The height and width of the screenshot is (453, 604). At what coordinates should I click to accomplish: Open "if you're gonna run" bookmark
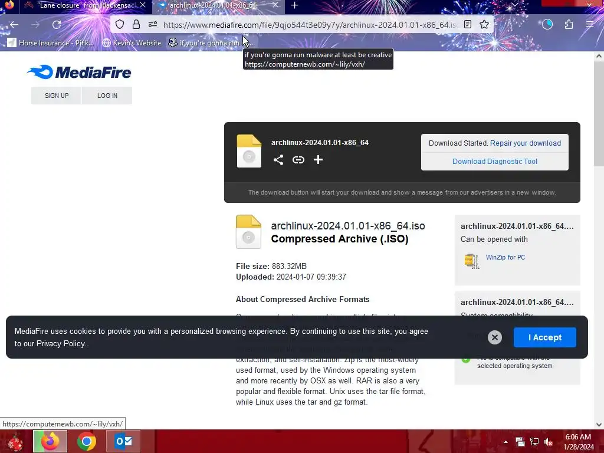(x=210, y=42)
